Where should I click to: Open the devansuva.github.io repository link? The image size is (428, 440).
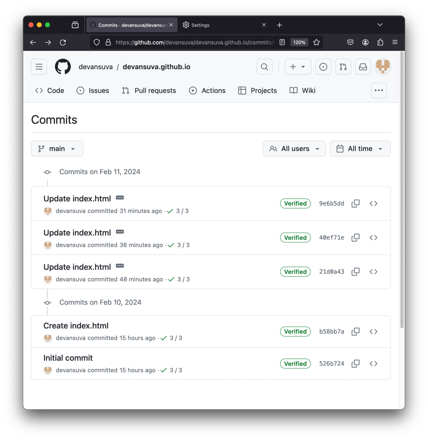tap(156, 67)
